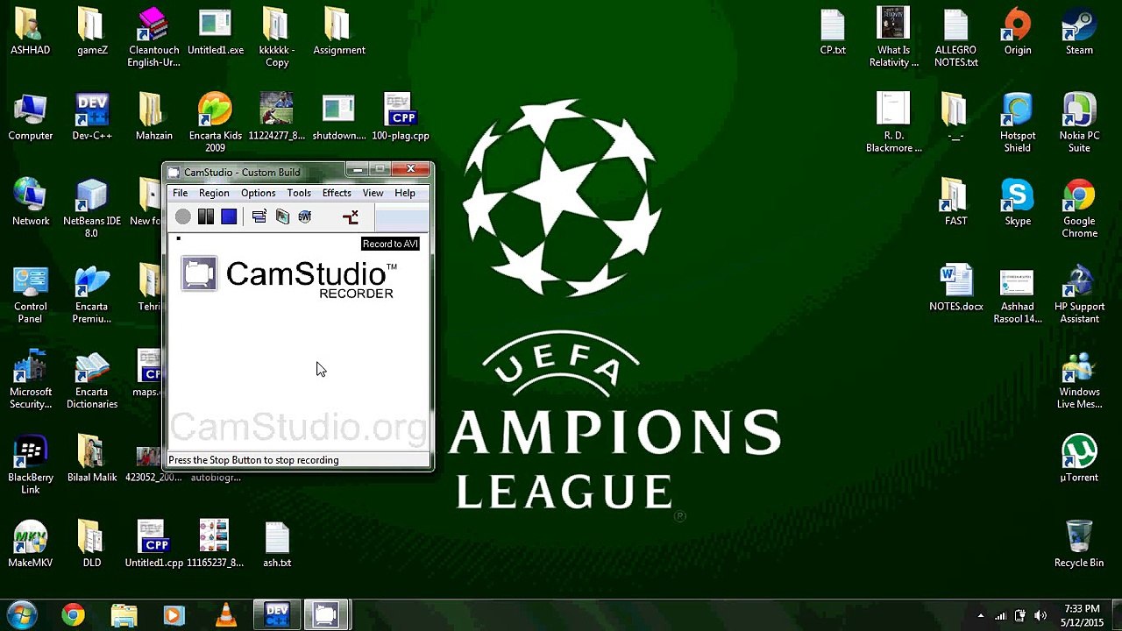This screenshot has height=631, width=1122.
Task: Select the Network desktop icon
Action: [x=31, y=203]
